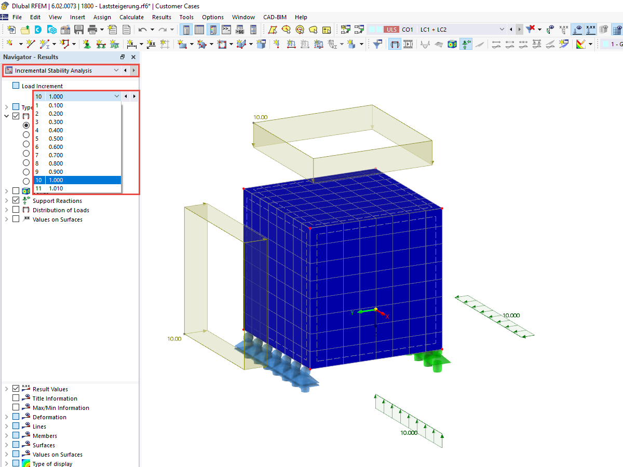Screen dimensions: 623x467
Task: Undo the last action
Action: (141, 30)
